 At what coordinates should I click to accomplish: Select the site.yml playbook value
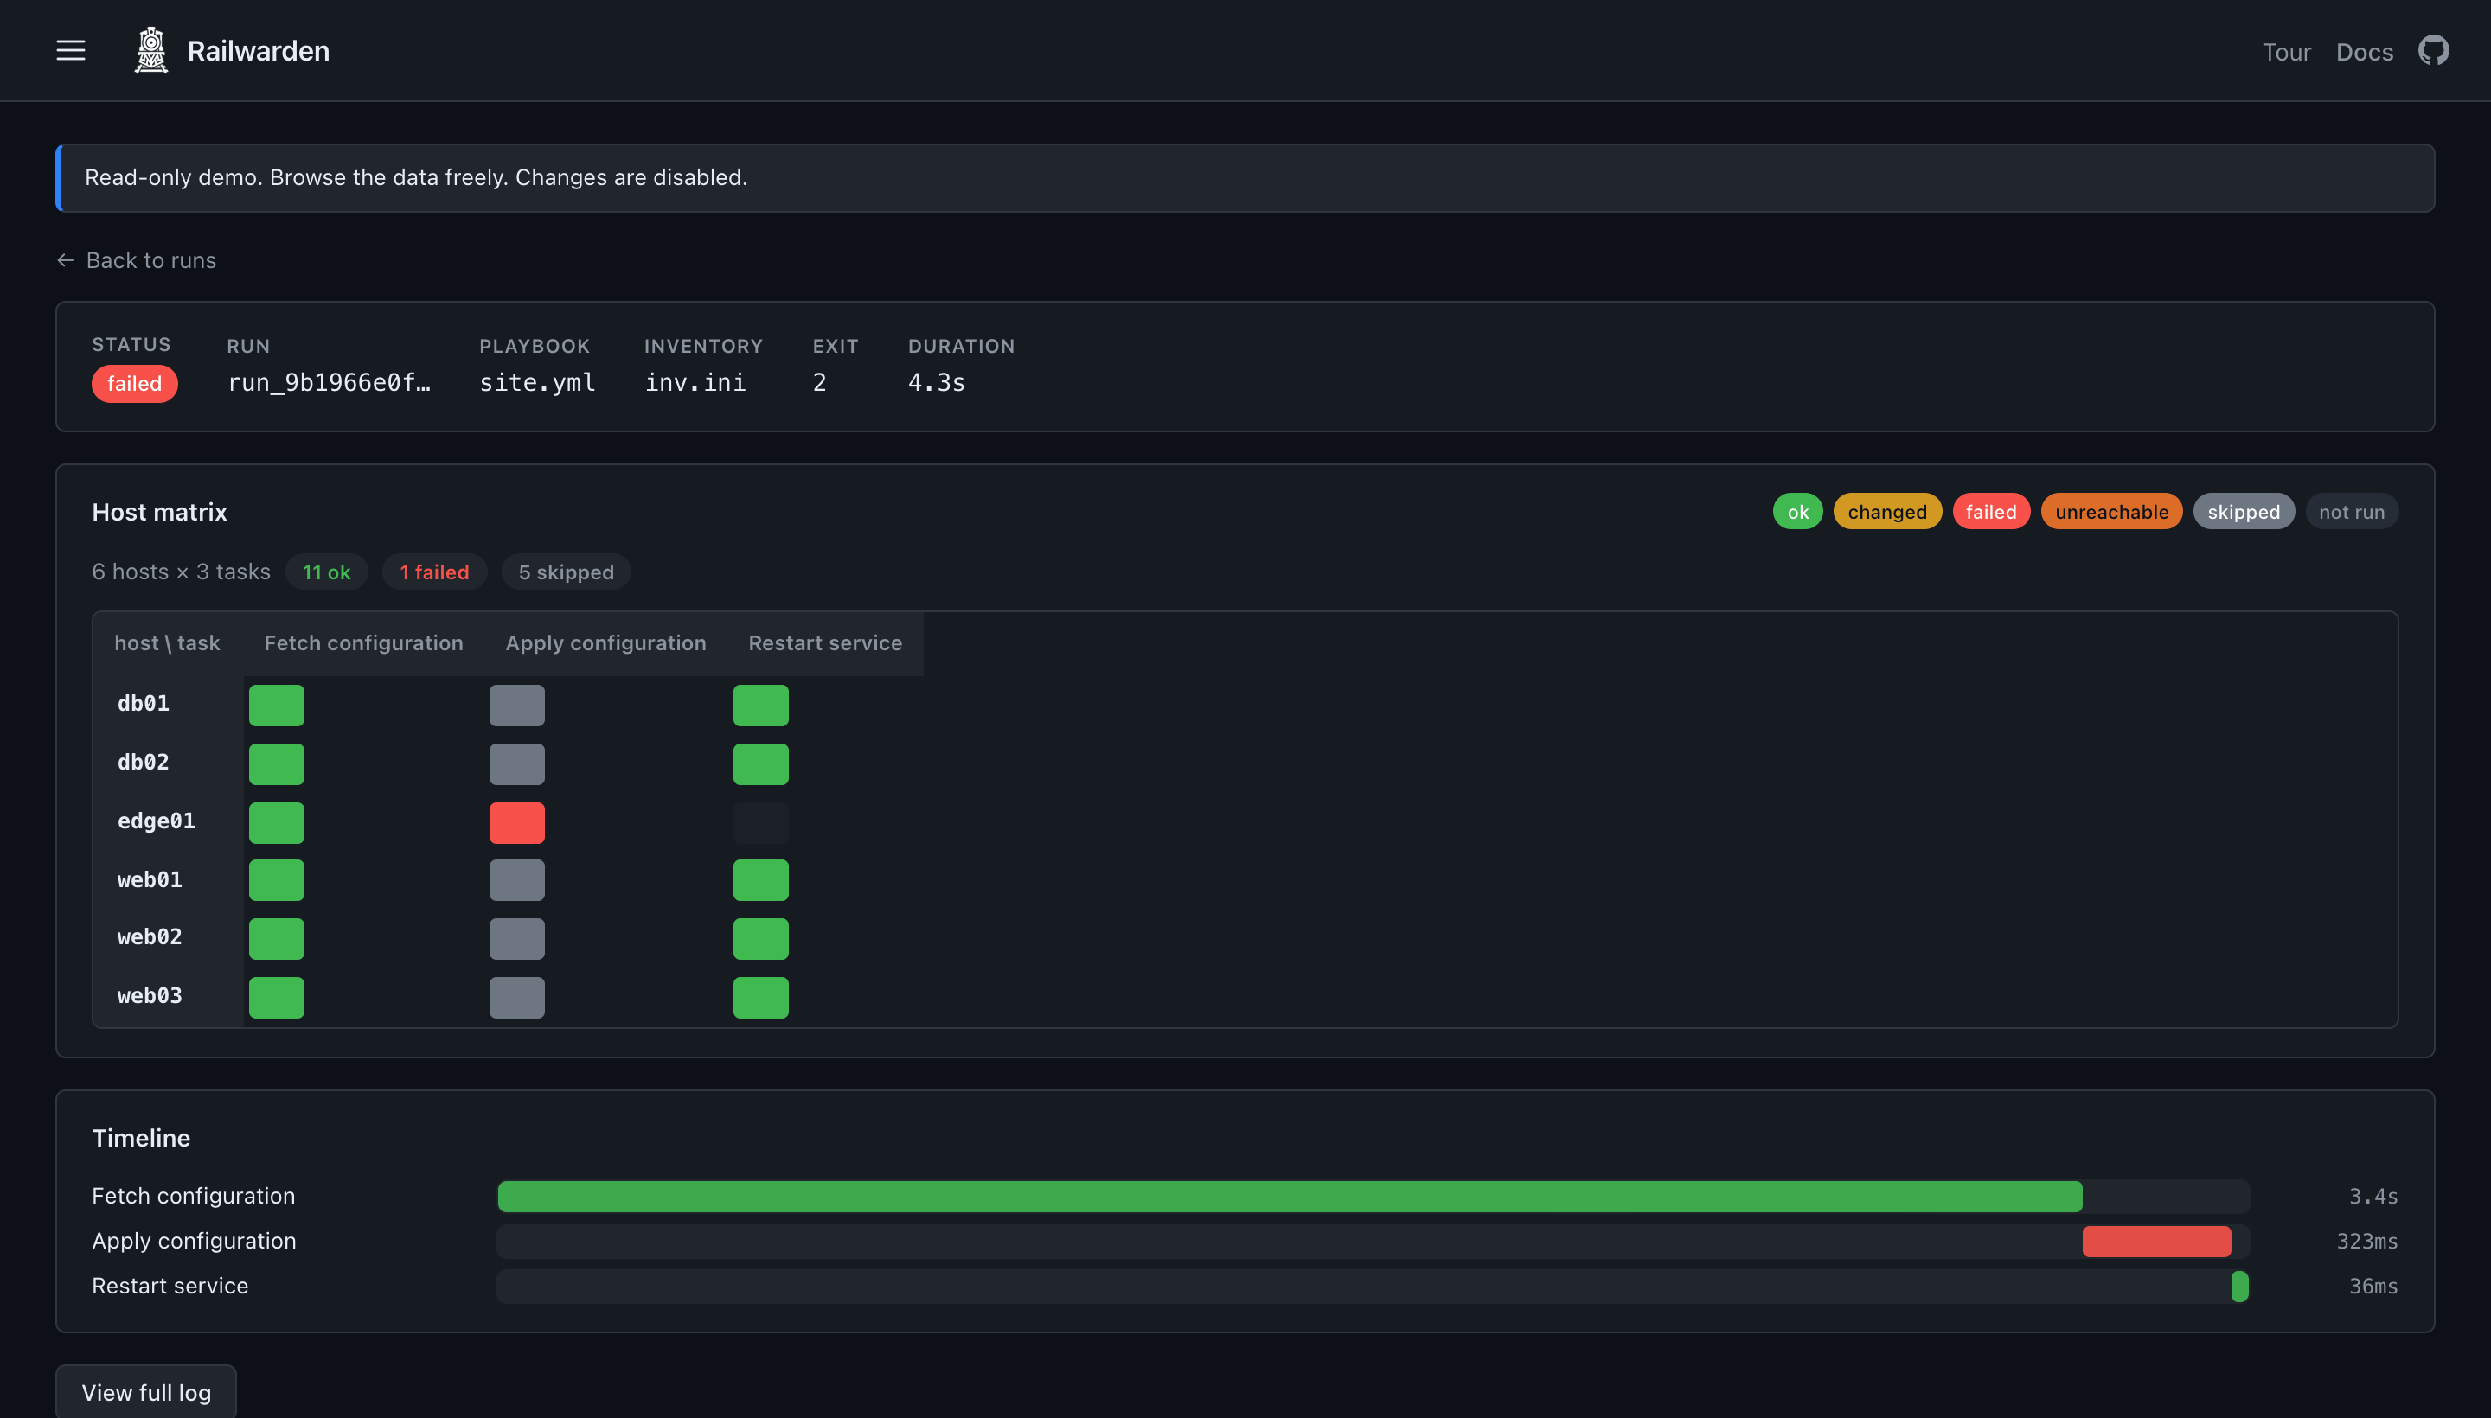pyautogui.click(x=538, y=383)
